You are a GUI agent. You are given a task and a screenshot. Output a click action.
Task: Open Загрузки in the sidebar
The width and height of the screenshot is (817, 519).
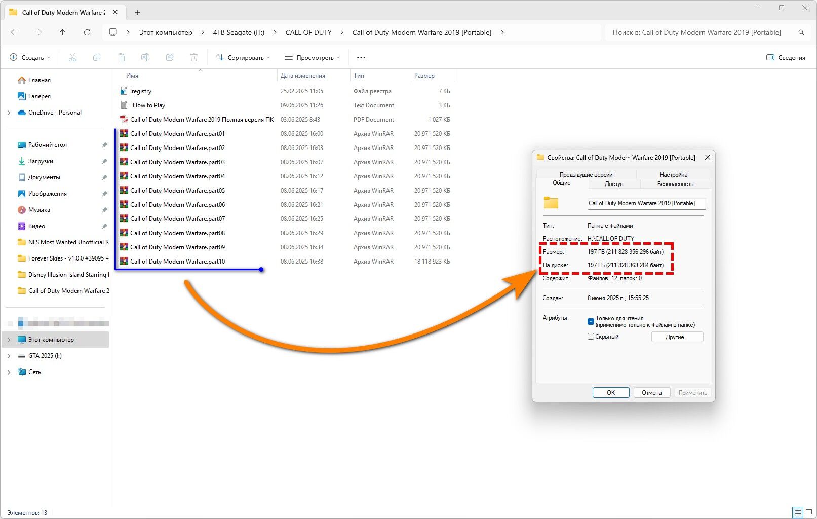[41, 161]
